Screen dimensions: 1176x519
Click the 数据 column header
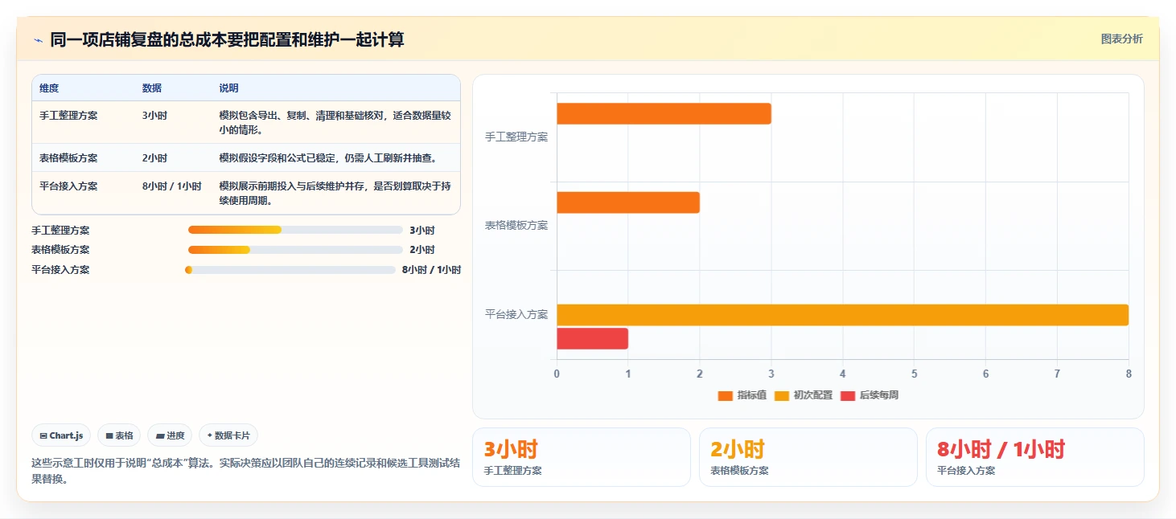[x=152, y=88]
